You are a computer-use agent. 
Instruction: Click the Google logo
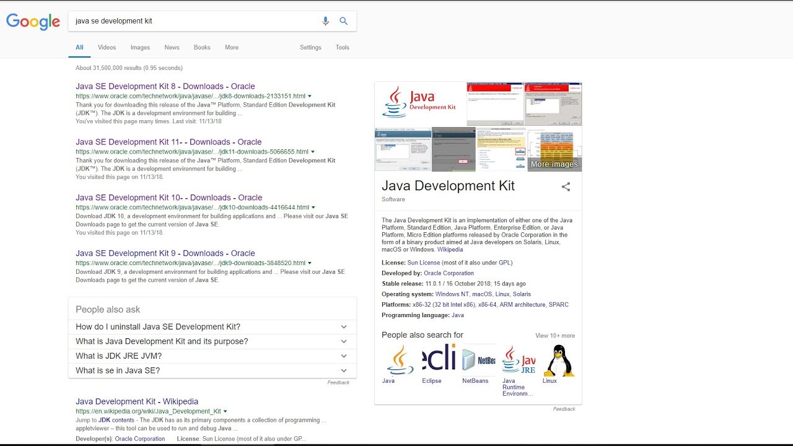33,22
